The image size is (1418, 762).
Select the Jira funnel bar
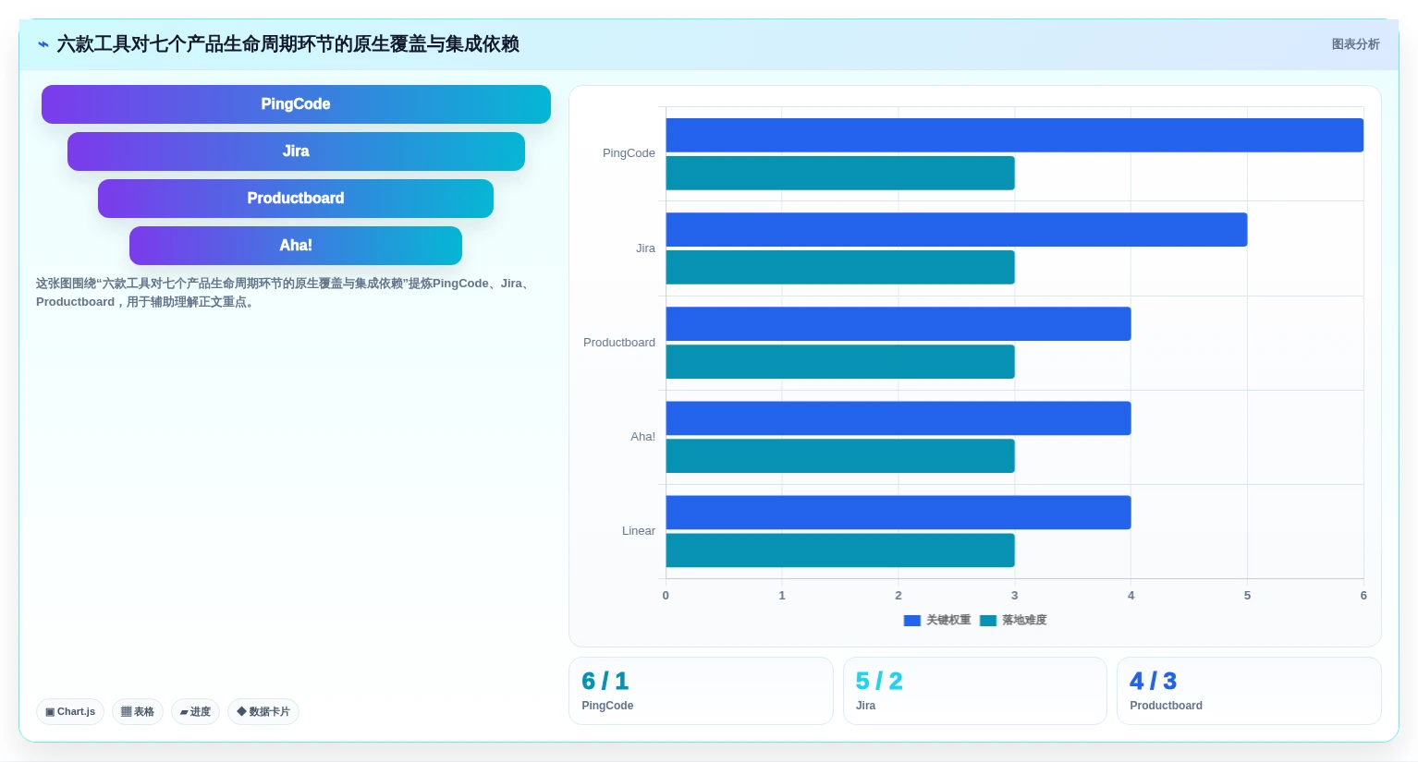point(296,151)
